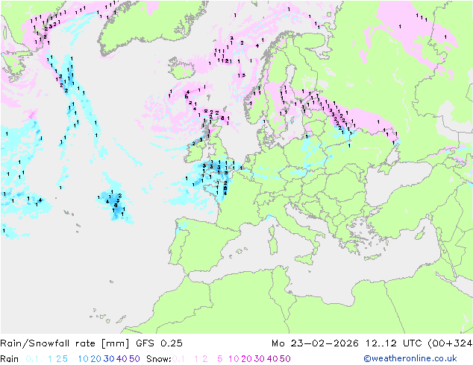Click the 'Snow:' legend label
Viewport: 473px width, 365px height.
[159, 359]
